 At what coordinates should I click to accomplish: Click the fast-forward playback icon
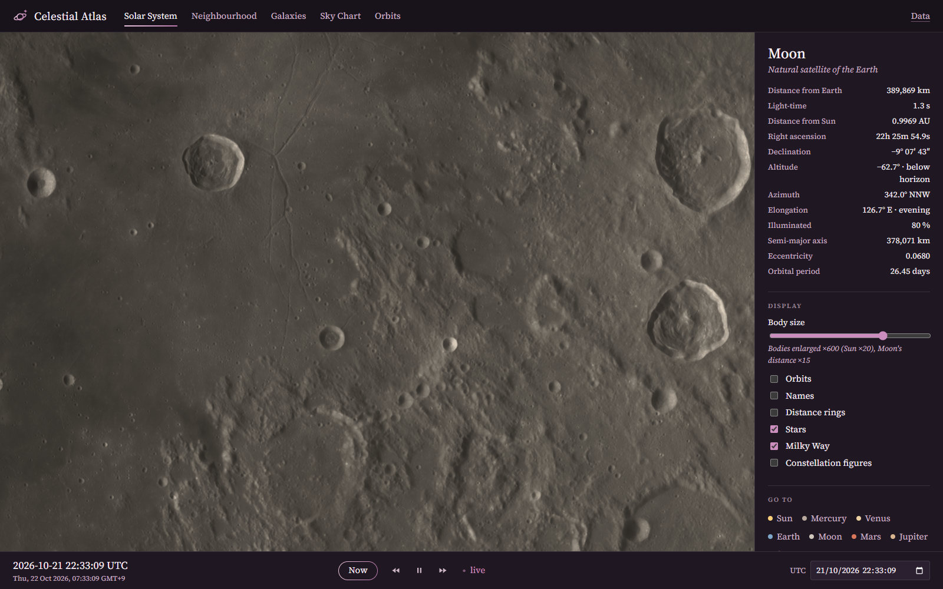443,570
